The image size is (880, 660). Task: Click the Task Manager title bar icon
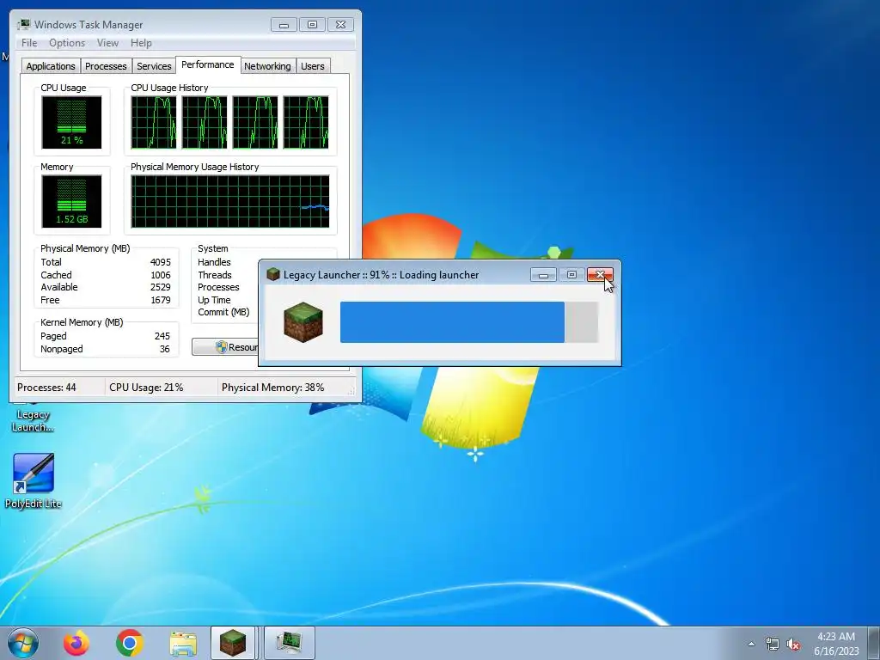point(23,24)
